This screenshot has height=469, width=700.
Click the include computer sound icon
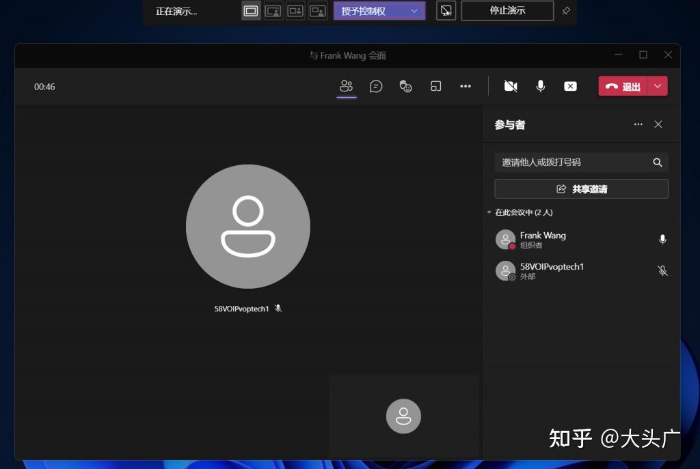(445, 10)
